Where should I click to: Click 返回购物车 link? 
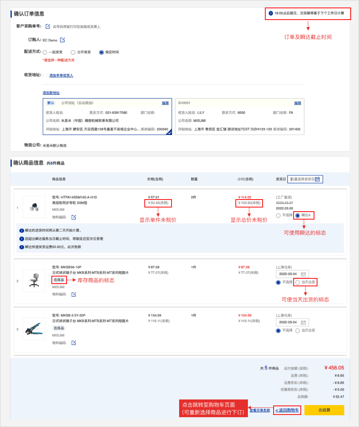tap(287, 410)
